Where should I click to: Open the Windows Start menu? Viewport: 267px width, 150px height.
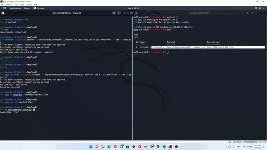coord(91,147)
